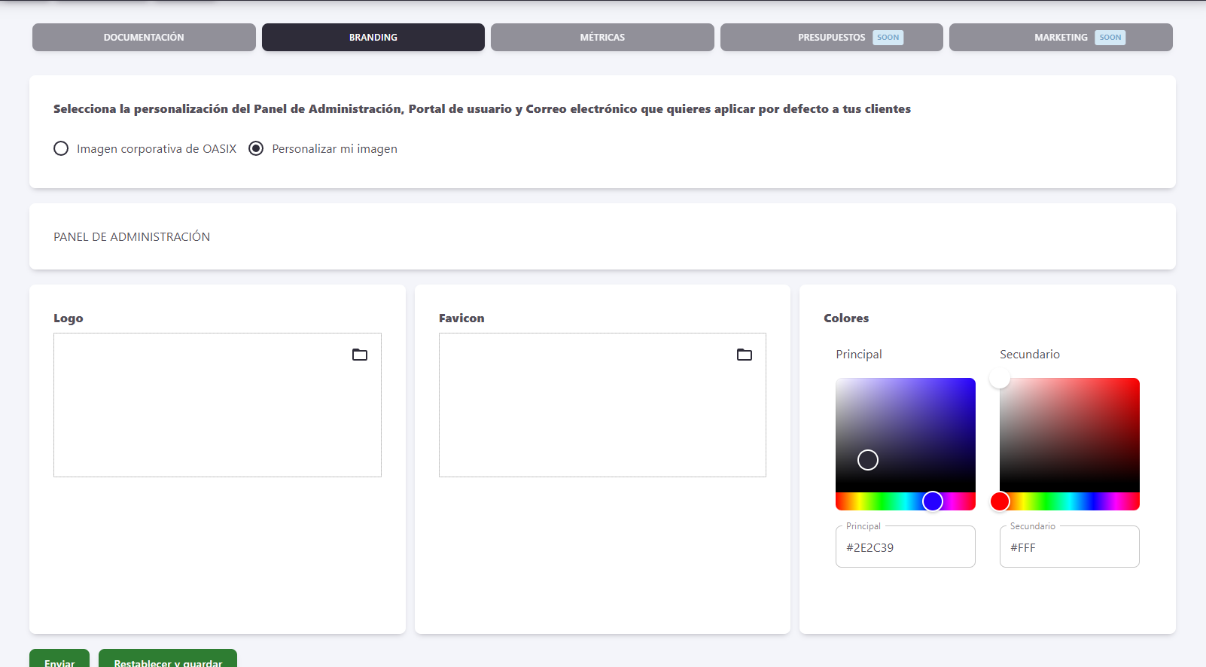The width and height of the screenshot is (1206, 667).
Task: Open the Documentación tab
Action: [x=144, y=38]
